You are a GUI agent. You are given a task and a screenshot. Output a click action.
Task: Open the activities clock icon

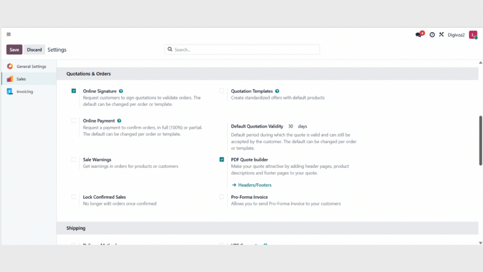click(x=432, y=34)
